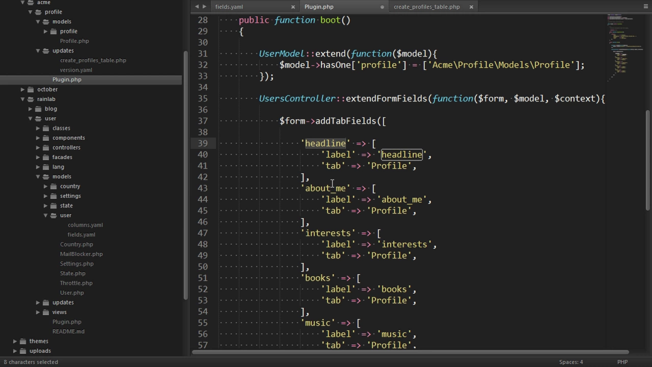The image size is (652, 367).
Task: Open the tab list dropdown arrow
Action: pos(646,7)
